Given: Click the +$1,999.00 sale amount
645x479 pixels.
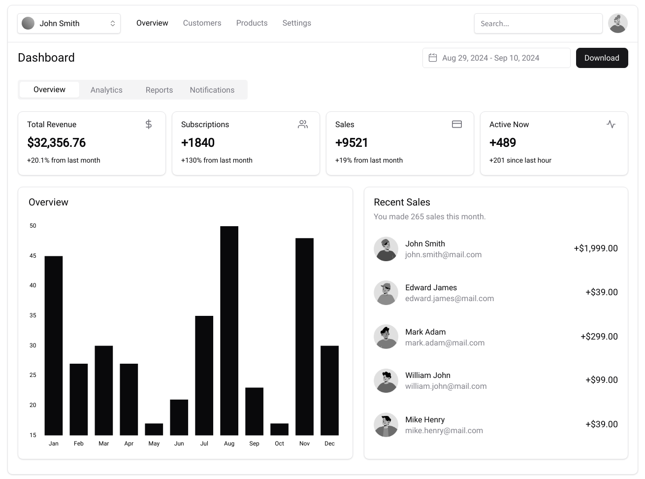Looking at the screenshot, I should coord(596,248).
